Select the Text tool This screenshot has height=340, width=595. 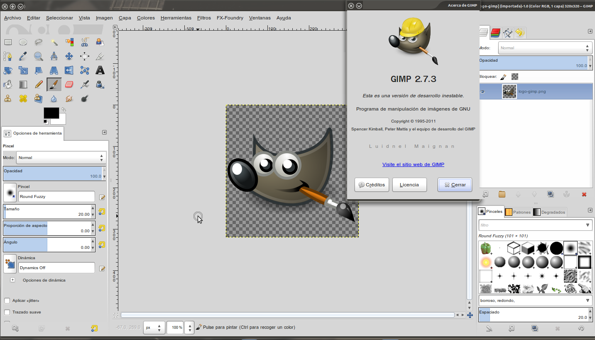pyautogui.click(x=100, y=70)
